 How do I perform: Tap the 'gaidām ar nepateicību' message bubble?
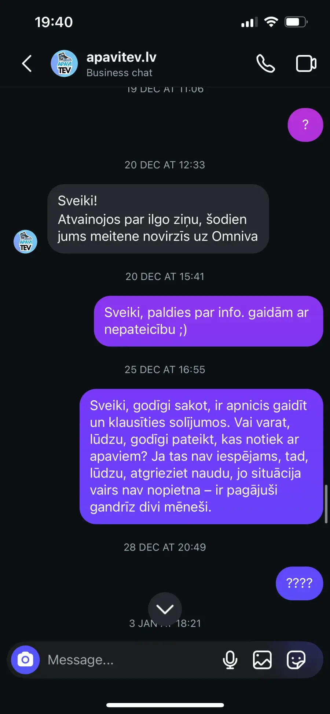click(x=208, y=321)
